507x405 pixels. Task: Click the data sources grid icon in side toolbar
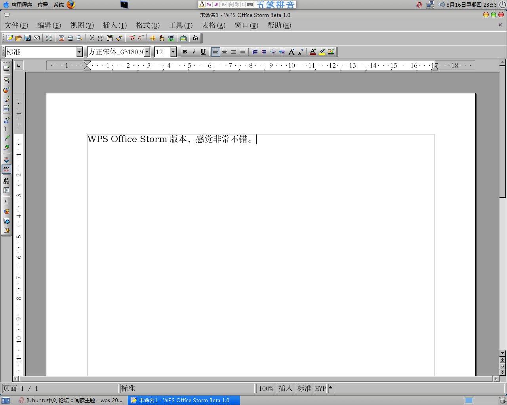[6, 191]
